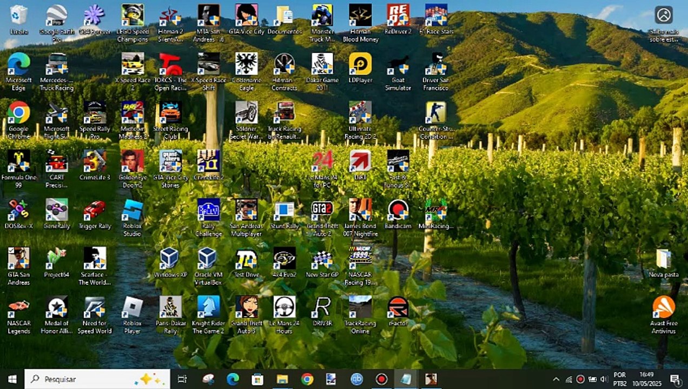Launch Mercedes Truck Racing shortcut

[x=57, y=71]
